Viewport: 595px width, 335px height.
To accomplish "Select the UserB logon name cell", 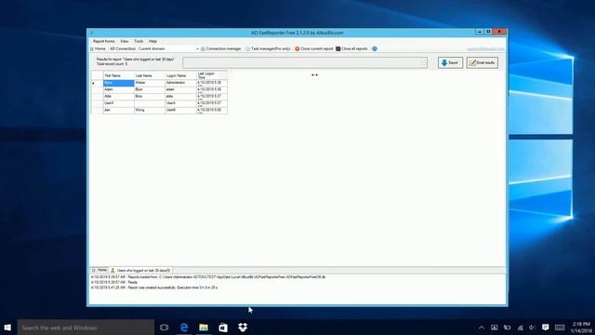I will point(180,110).
